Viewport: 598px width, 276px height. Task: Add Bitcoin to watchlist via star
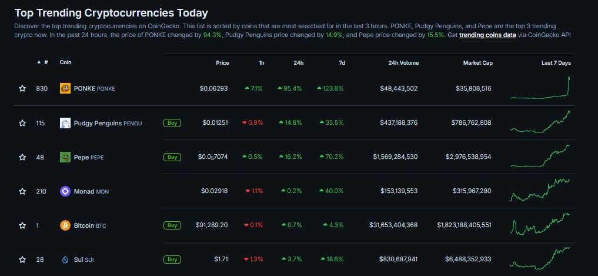[x=22, y=225]
